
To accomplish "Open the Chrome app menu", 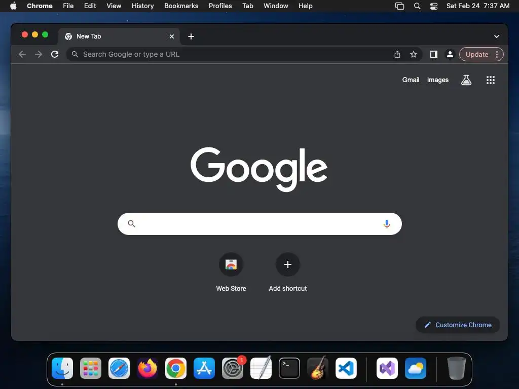I will tap(40, 6).
